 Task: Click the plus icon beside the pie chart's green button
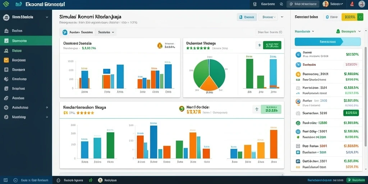pyautogui.click(x=259, y=45)
